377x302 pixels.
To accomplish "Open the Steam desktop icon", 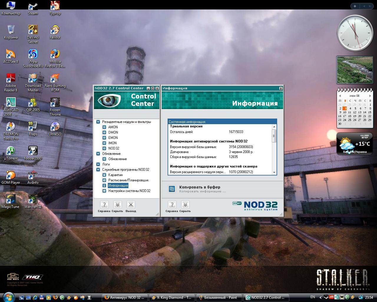I will [33, 8].
